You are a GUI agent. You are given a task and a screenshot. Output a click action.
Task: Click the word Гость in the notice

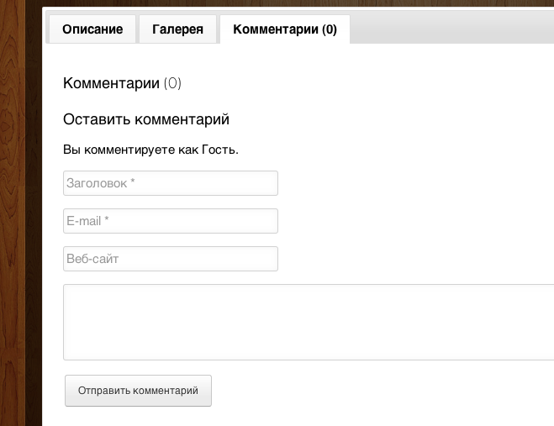(219, 150)
